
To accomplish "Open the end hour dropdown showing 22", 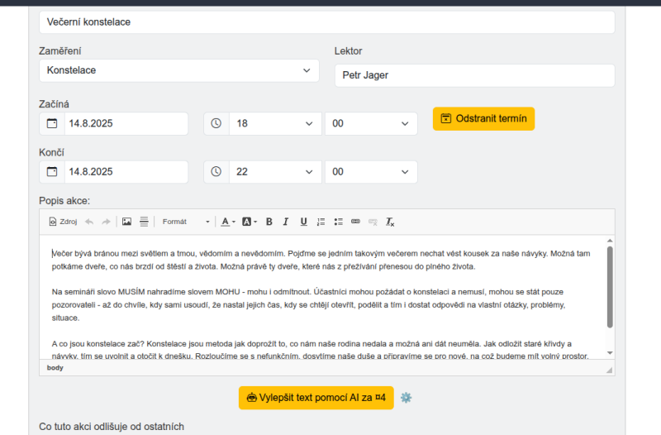I will (273, 172).
